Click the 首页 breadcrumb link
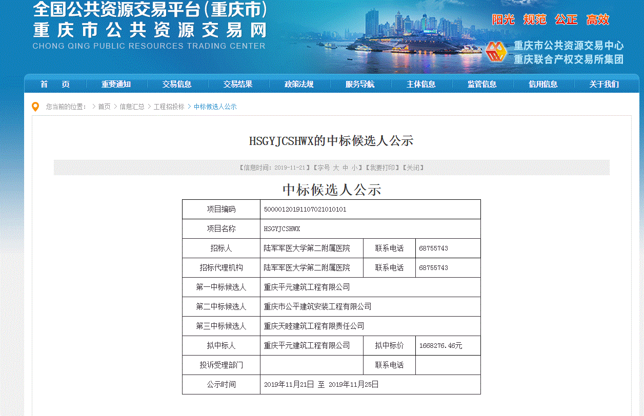644x416 pixels. [x=104, y=107]
